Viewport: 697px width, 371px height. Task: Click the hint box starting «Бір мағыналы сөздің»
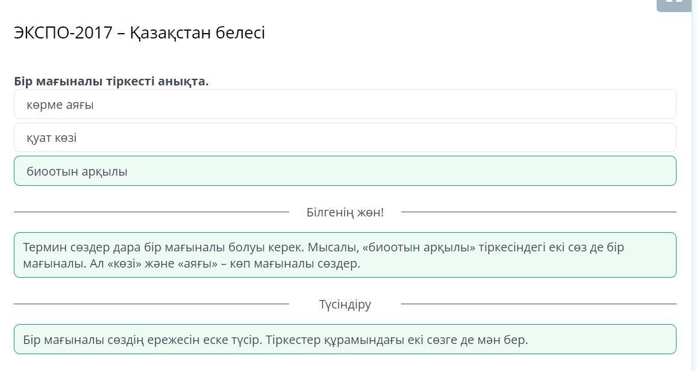345,340
